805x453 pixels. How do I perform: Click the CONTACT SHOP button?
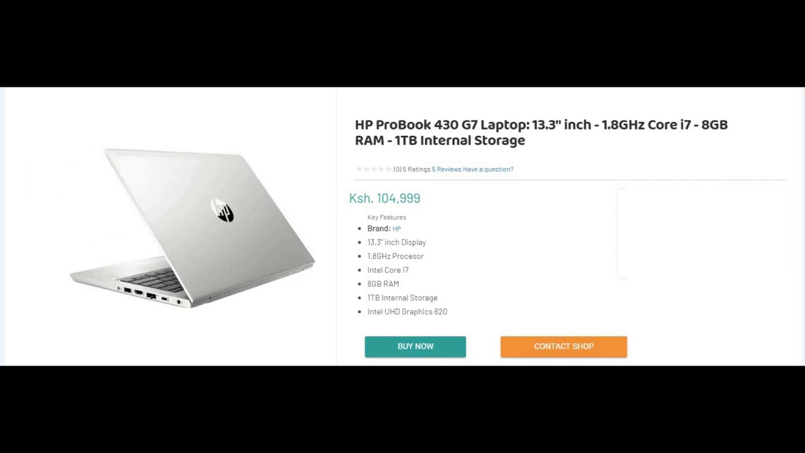coord(563,347)
